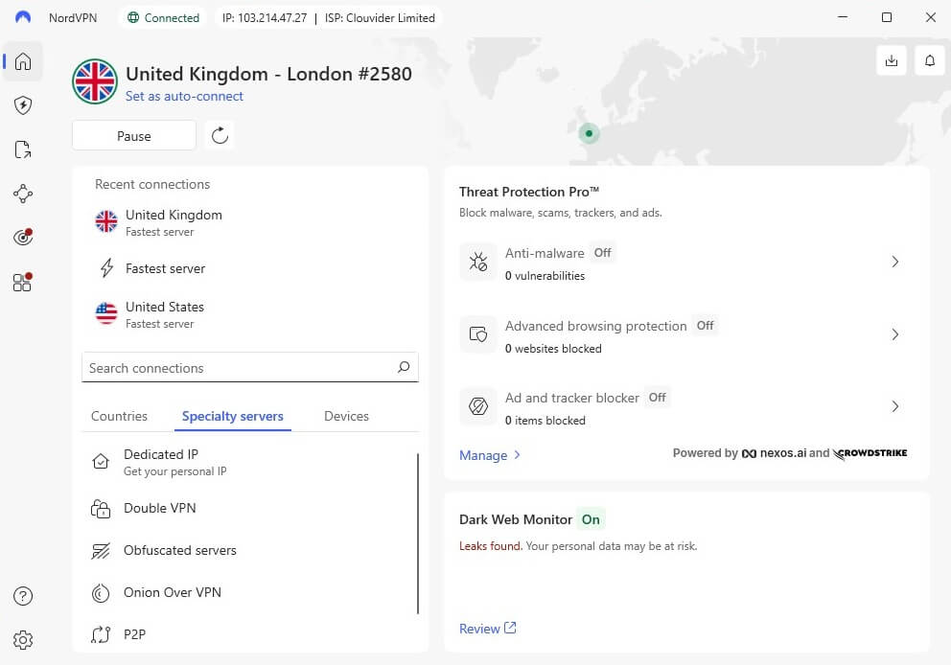The image size is (951, 665).
Task: Open the apps grid sidebar icon
Action: click(x=23, y=282)
